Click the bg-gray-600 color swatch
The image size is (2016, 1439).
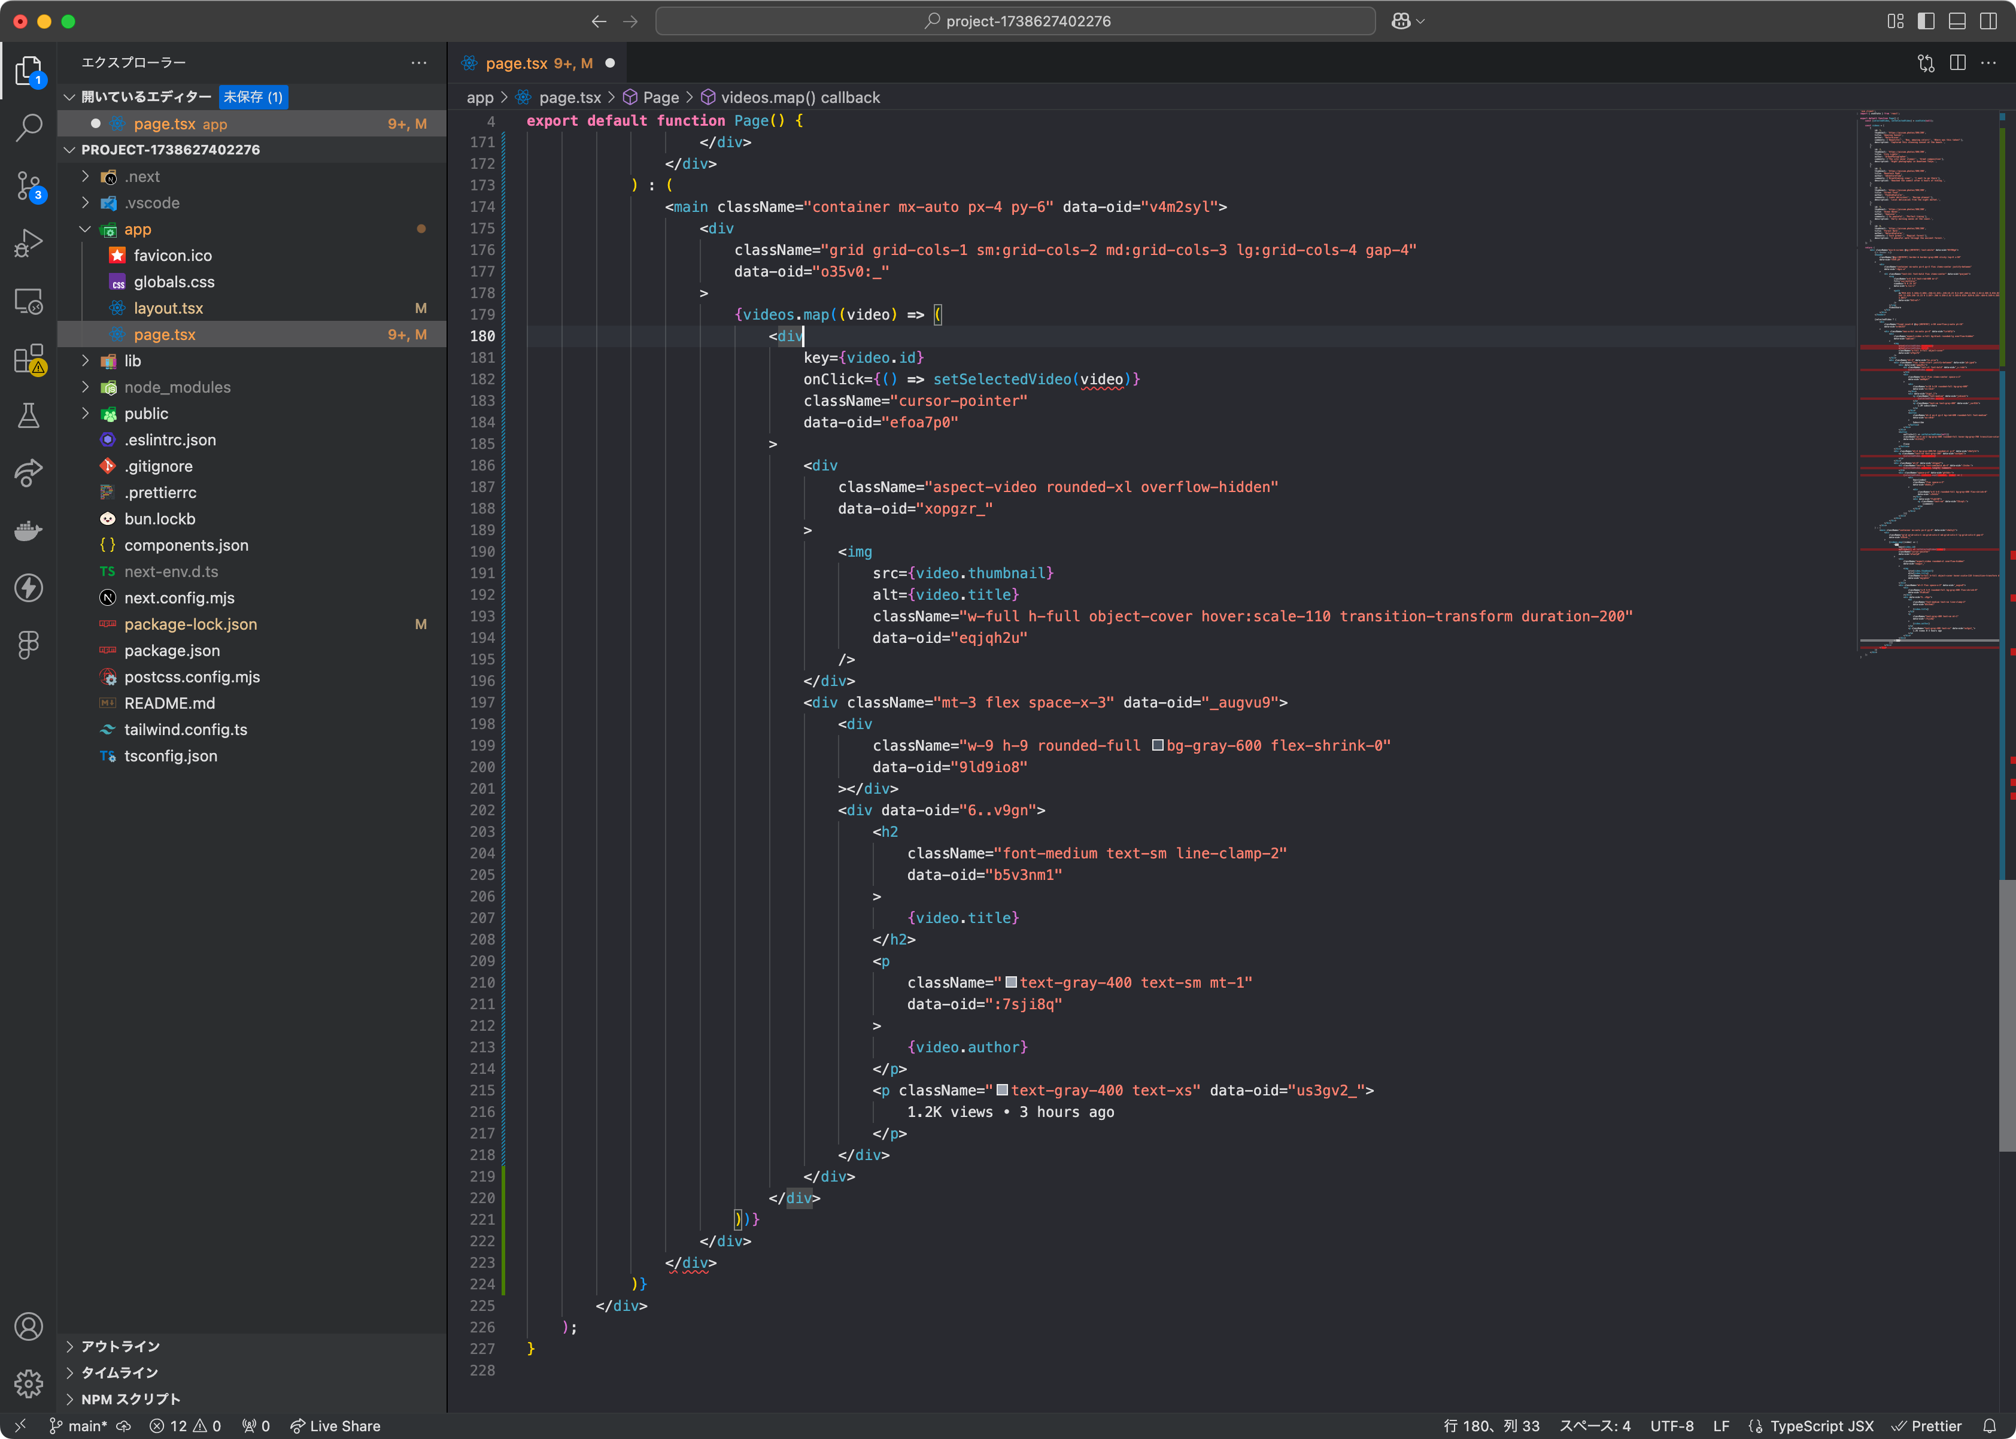(1157, 745)
